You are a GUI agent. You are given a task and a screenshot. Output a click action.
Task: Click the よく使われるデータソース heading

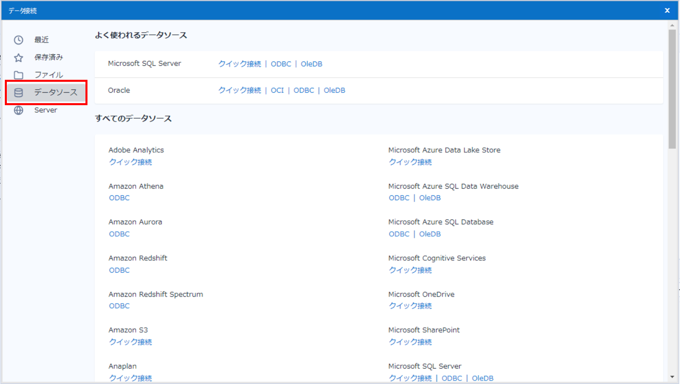141,35
